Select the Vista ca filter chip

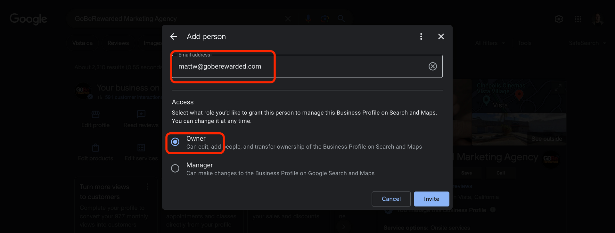coord(82,43)
